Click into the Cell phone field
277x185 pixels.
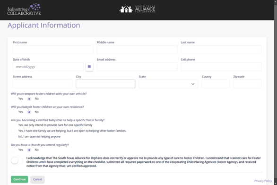tap(221, 67)
